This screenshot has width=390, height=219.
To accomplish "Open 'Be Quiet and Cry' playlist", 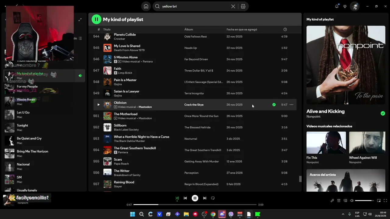I will tap(44, 141).
